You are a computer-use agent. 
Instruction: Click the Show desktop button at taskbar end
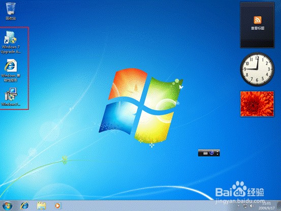coord(279,205)
